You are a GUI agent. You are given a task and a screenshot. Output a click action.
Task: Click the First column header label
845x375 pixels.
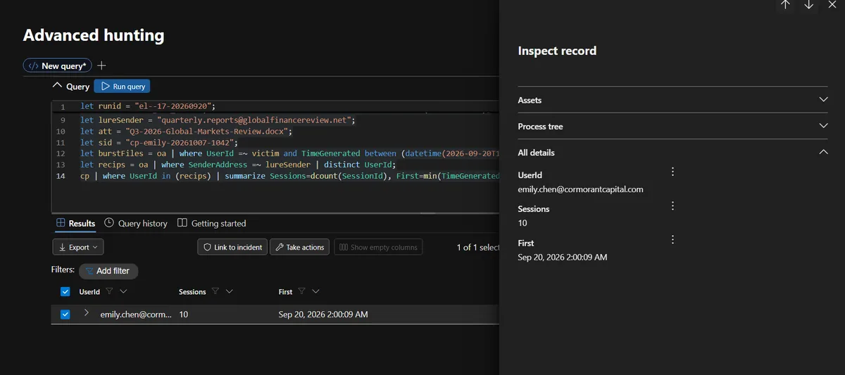285,291
